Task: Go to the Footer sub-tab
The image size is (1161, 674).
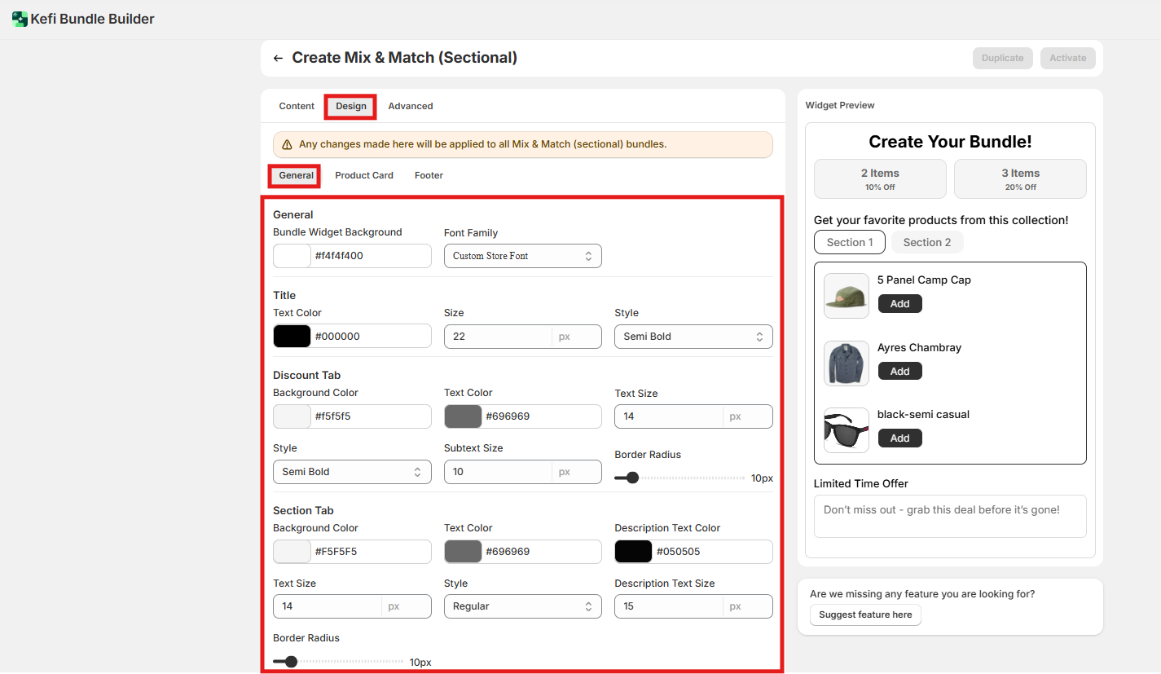Action: tap(429, 175)
